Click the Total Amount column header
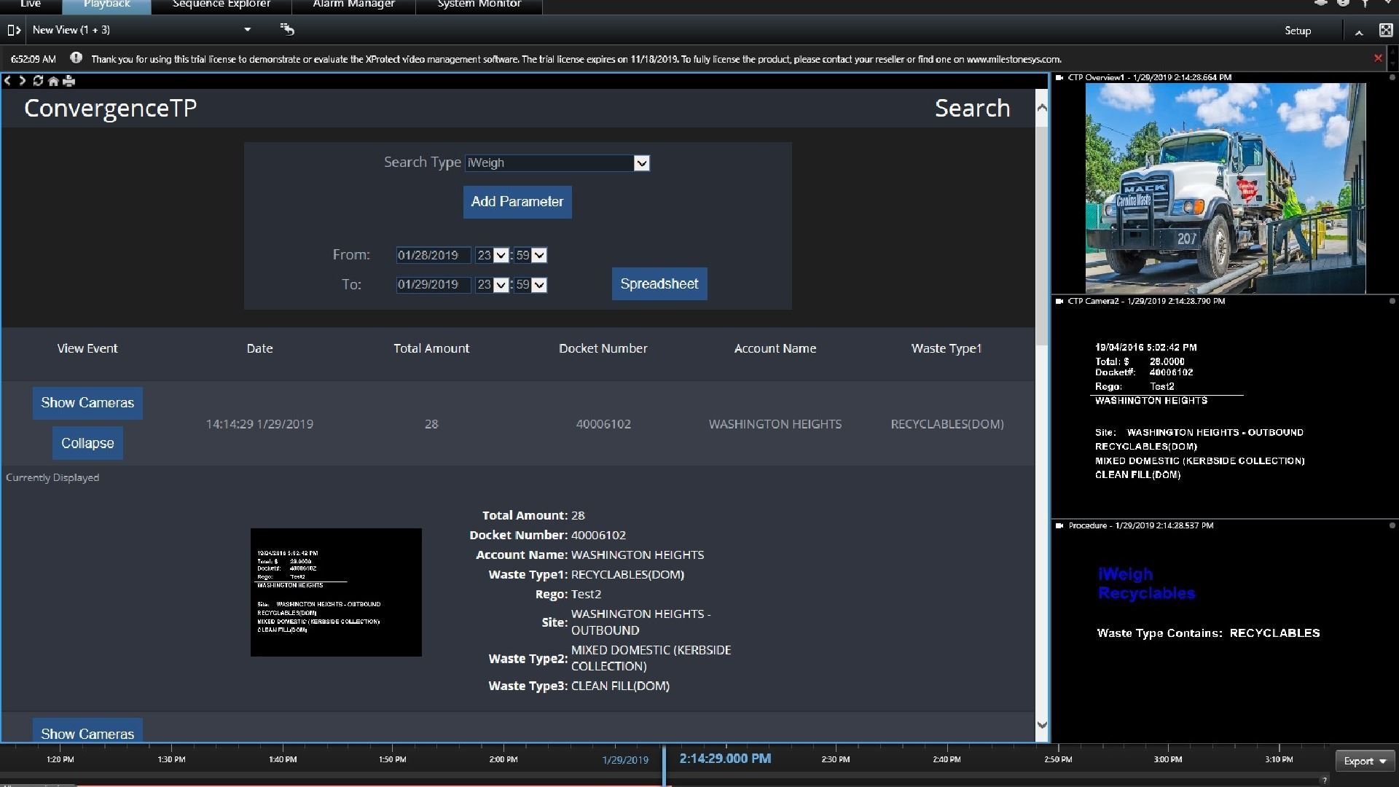The image size is (1399, 787). (431, 348)
